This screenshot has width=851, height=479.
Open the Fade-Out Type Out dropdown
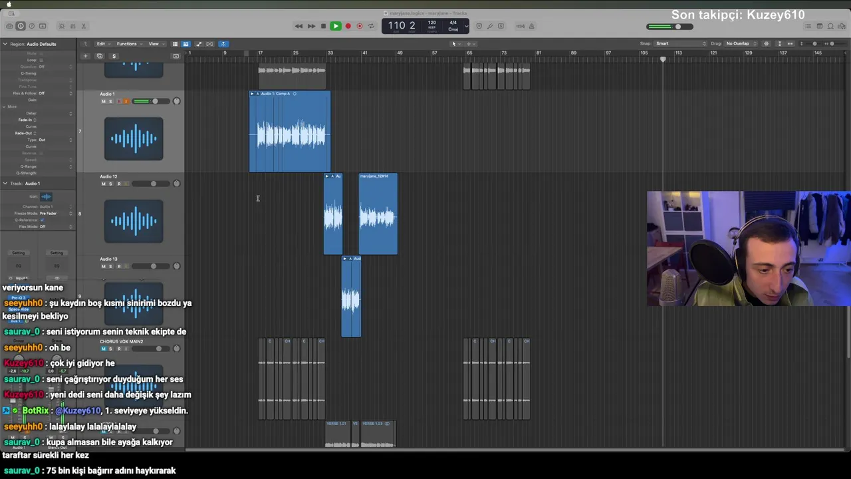(x=55, y=140)
